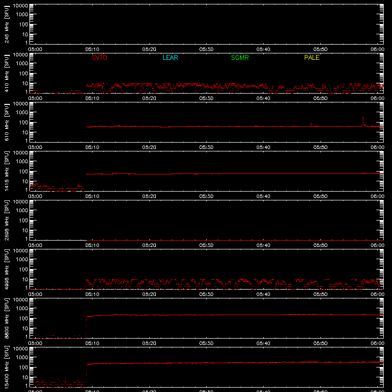This screenshot has height=392, width=392.
Task: Click the 10 label on the 15400 MHz axis
Action: pyautogui.click(x=25, y=377)
